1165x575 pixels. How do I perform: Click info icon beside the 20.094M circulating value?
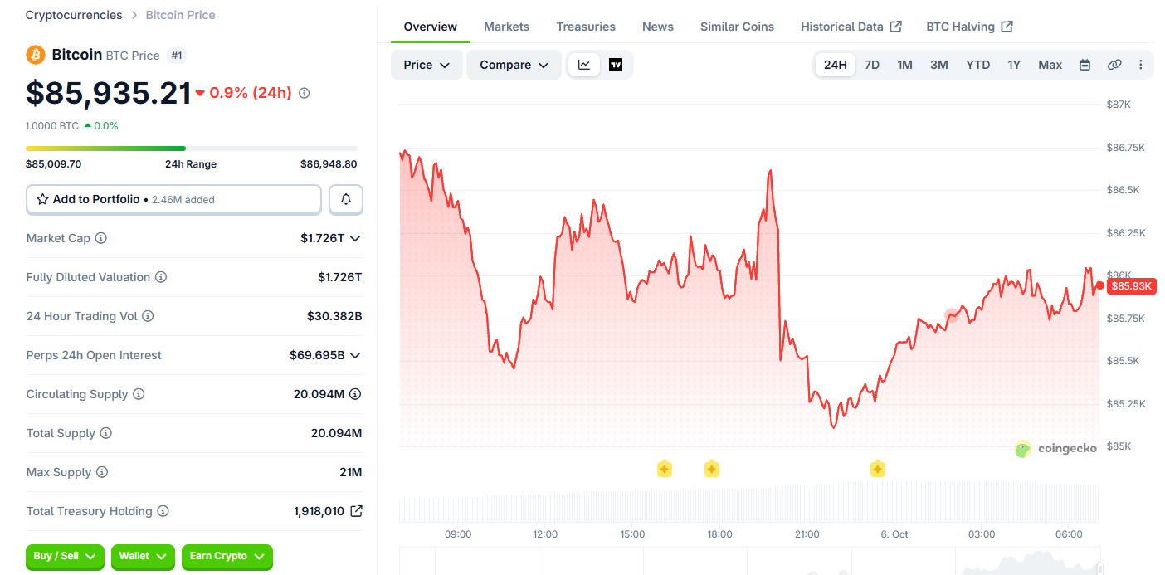click(x=355, y=394)
